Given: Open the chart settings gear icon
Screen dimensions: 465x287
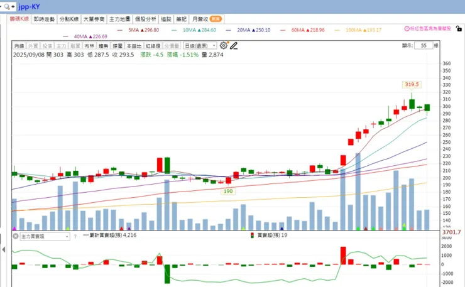Looking at the screenshot, I should 223,45.
